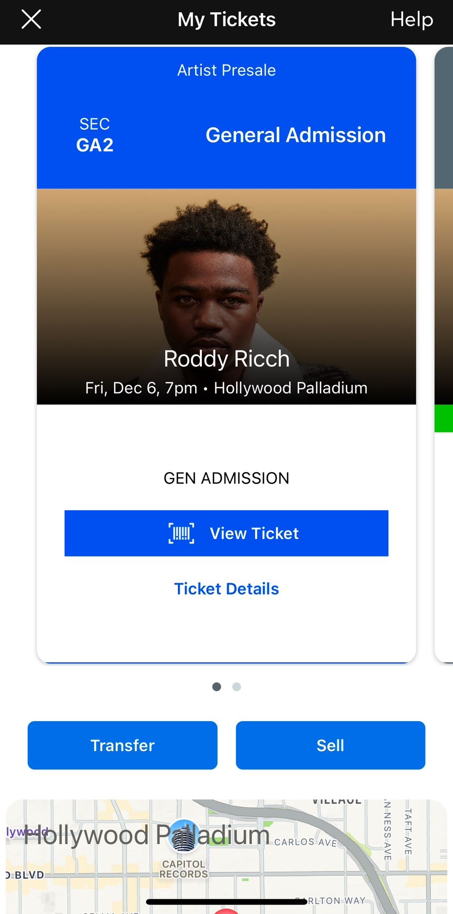Image resolution: width=453 pixels, height=914 pixels.
Task: Open the Ticket Details link
Action: pyautogui.click(x=226, y=589)
